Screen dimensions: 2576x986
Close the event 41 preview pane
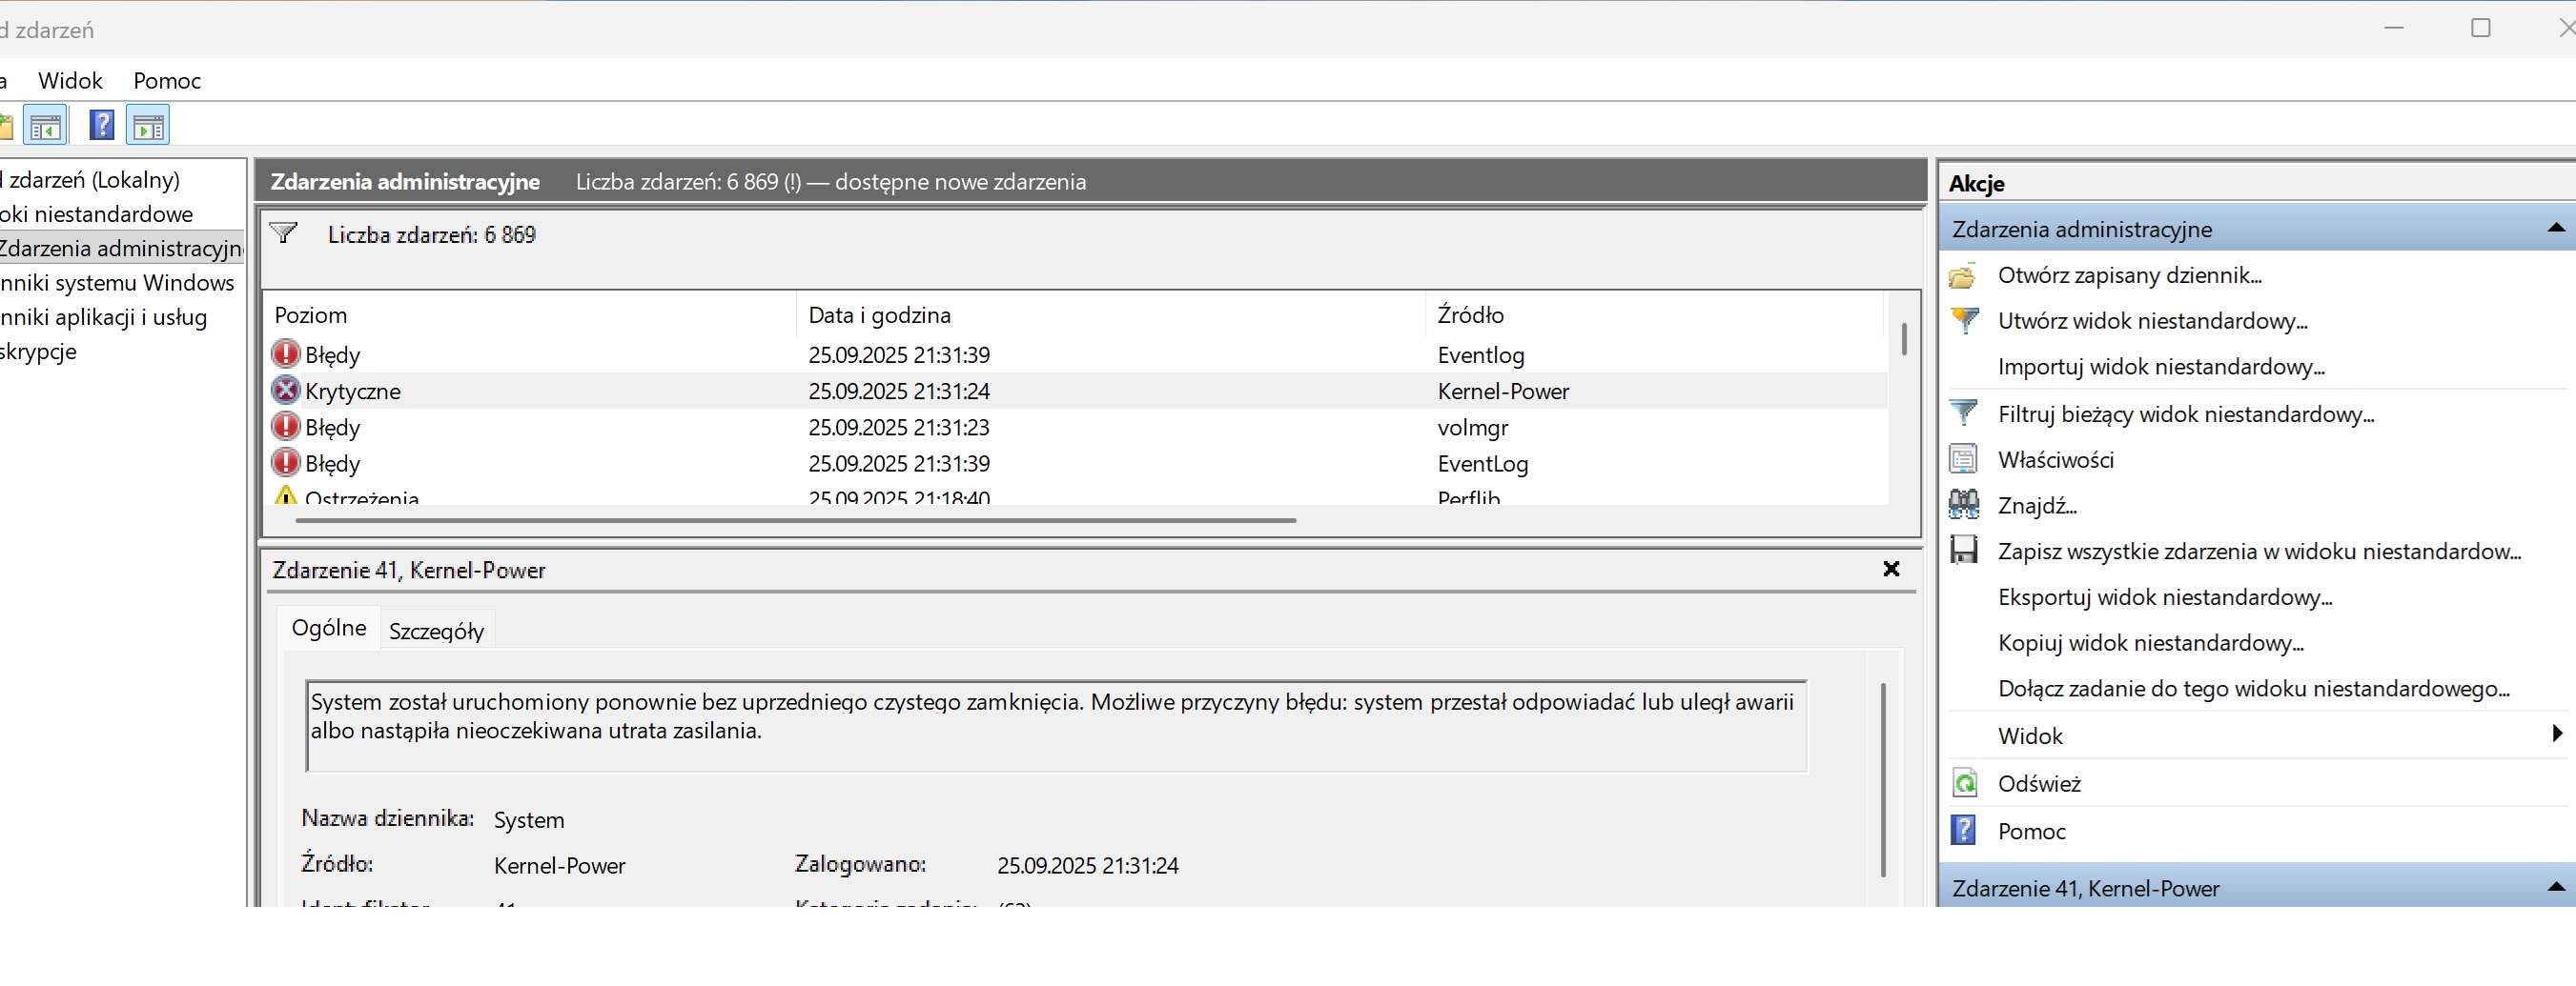[x=1890, y=570]
